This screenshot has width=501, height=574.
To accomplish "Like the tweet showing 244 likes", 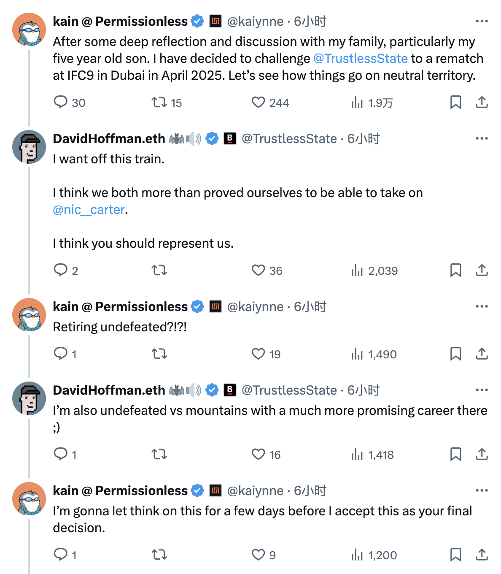I will point(258,102).
